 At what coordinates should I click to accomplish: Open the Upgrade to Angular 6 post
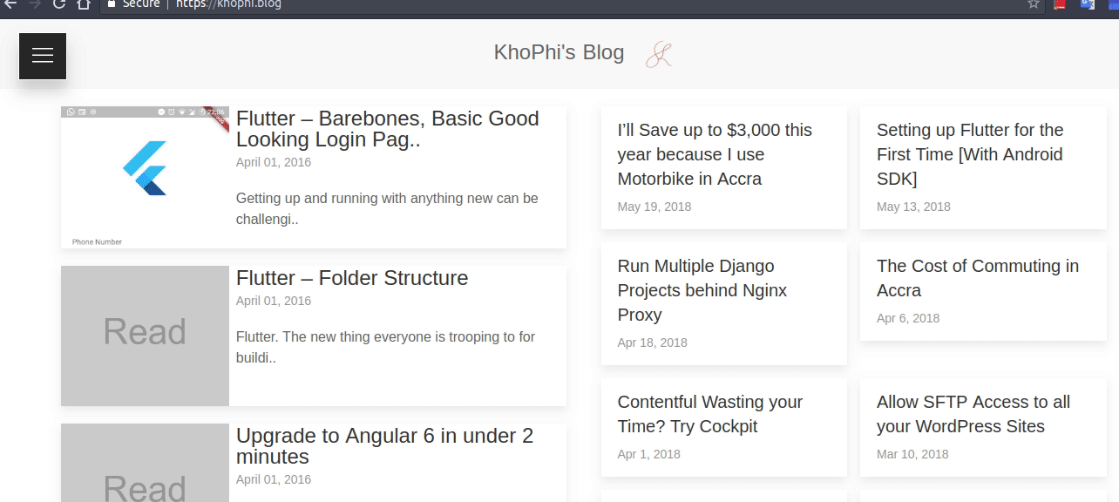[384, 445]
